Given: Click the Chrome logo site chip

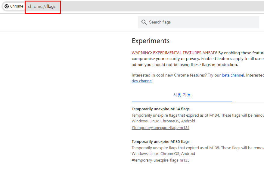Looking at the screenshot, I should tap(14, 6).
